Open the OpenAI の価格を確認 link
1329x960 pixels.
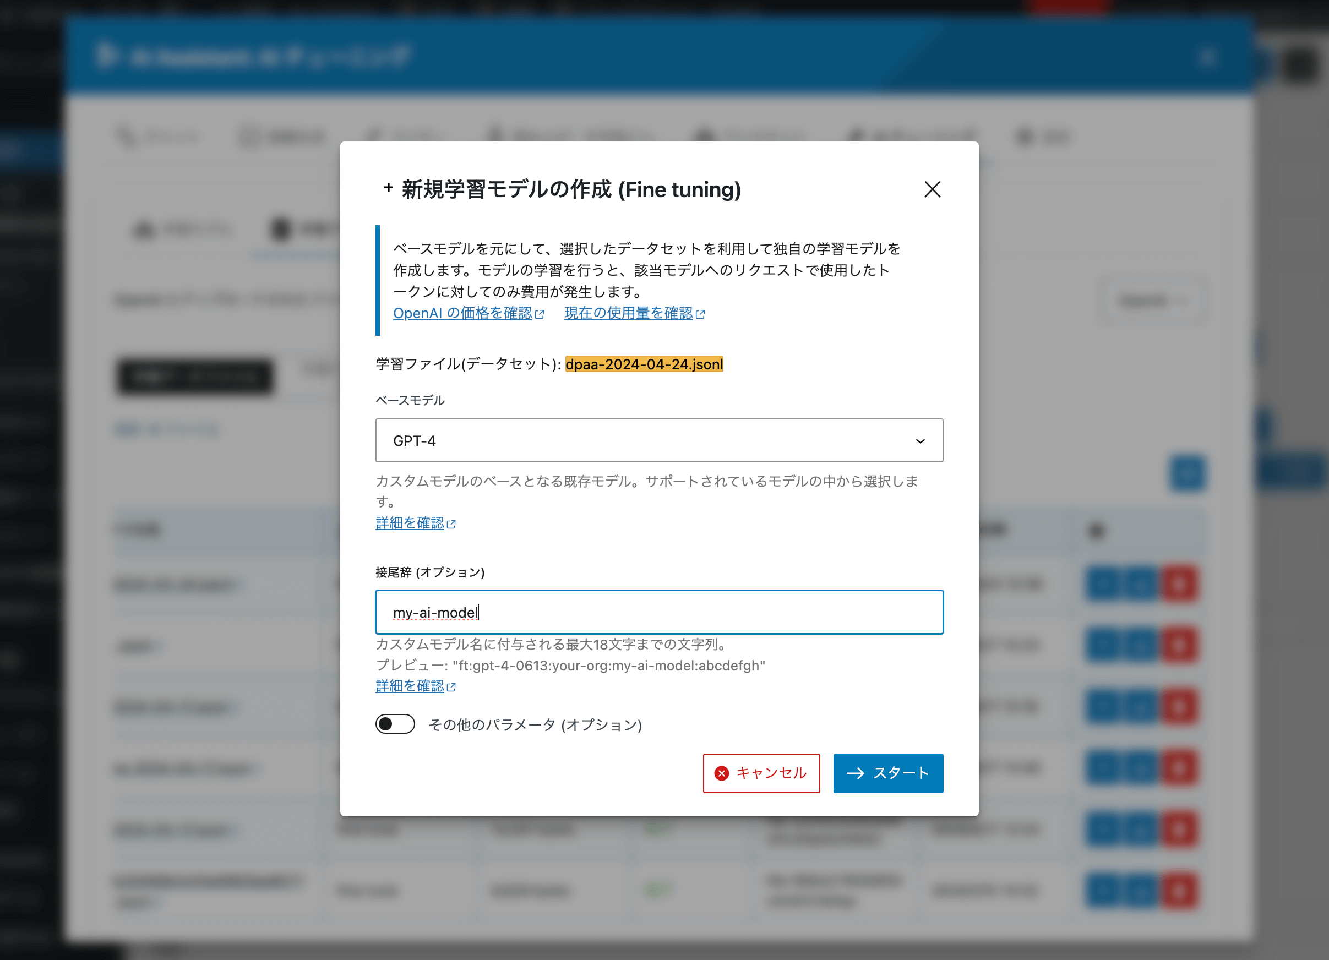pyautogui.click(x=468, y=313)
